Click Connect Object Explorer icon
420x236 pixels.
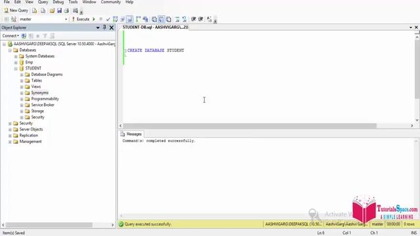(24, 36)
